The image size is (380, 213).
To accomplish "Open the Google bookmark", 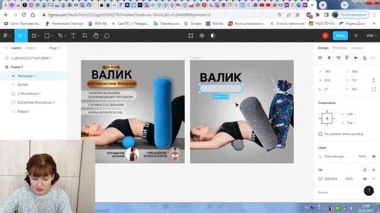I will click(x=193, y=24).
